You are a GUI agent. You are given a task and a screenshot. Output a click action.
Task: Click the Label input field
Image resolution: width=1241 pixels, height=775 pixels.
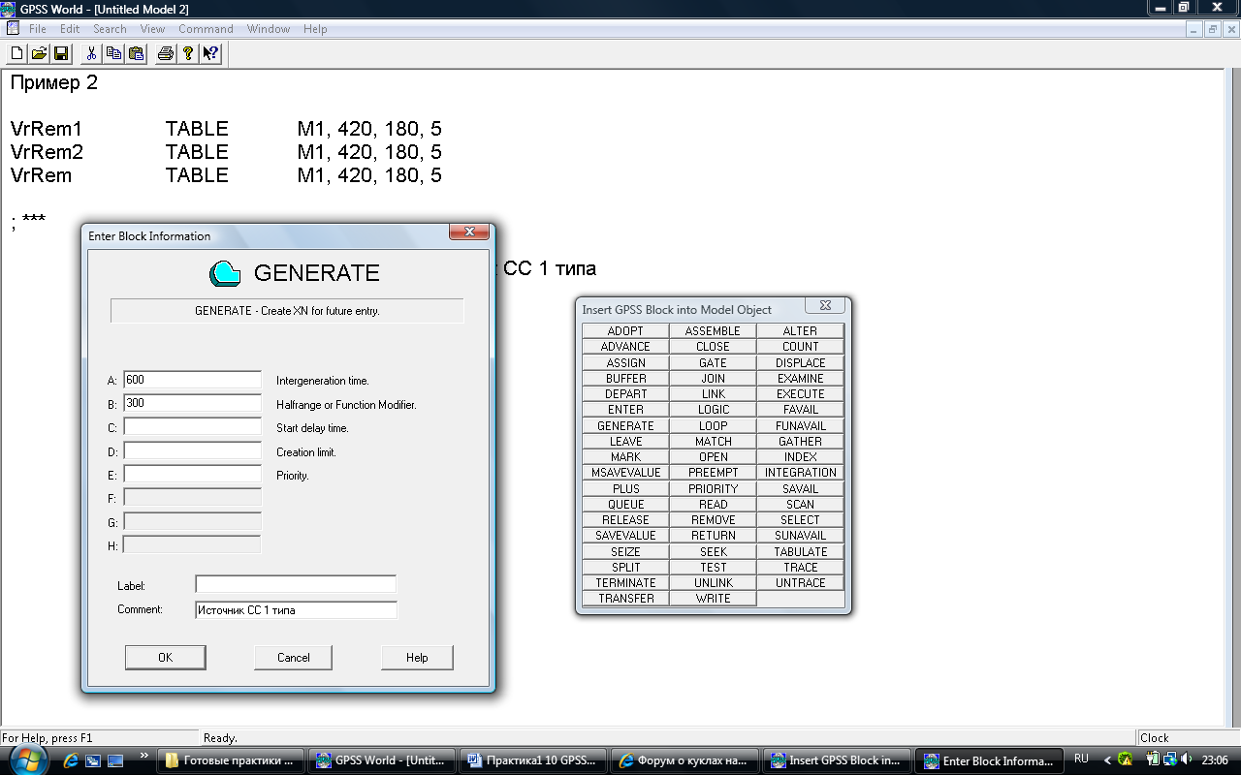(296, 584)
